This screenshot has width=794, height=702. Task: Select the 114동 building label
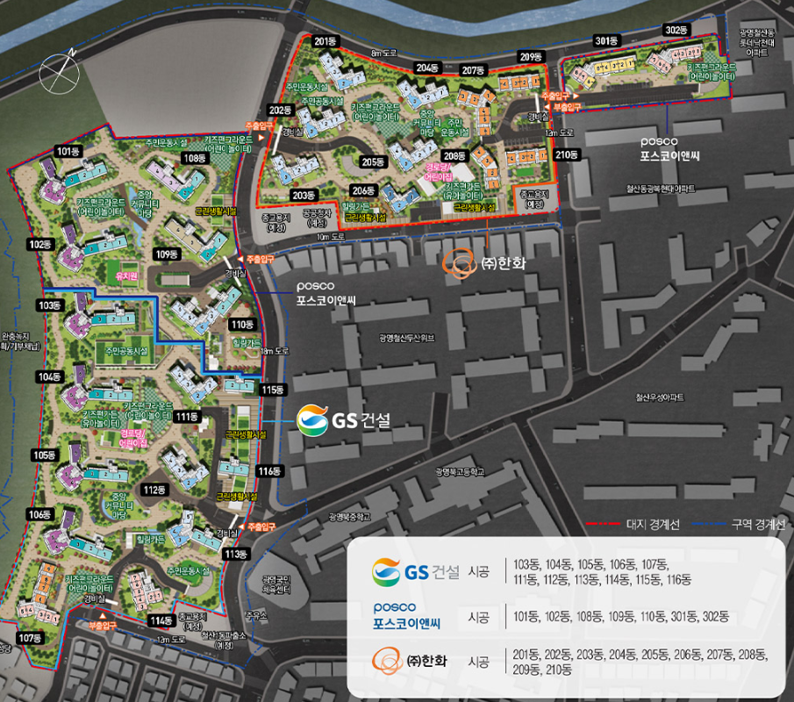(x=161, y=620)
